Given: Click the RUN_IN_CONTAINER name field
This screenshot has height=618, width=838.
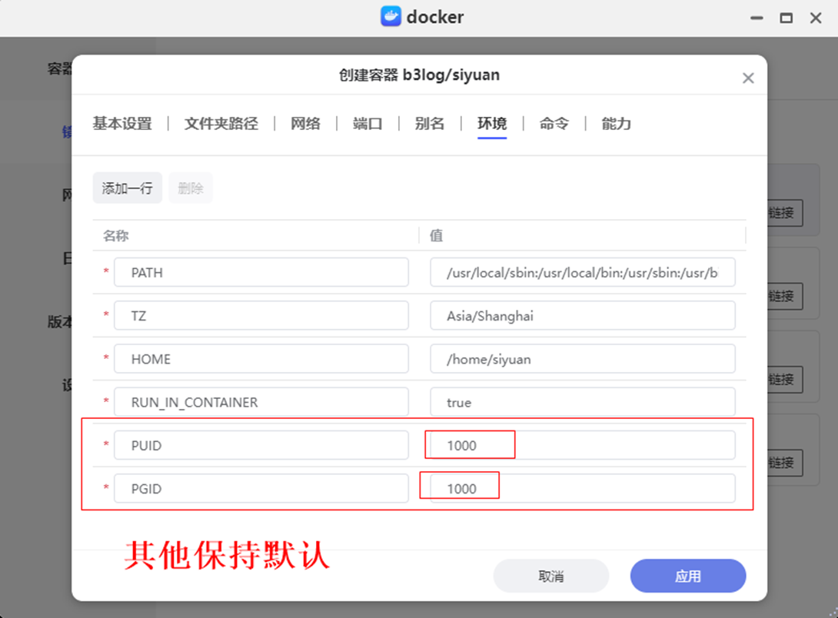Looking at the screenshot, I should (261, 402).
